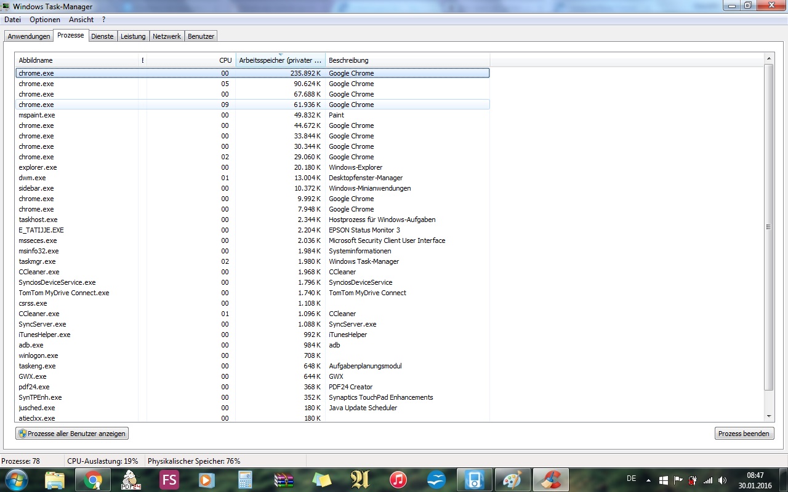The width and height of the screenshot is (788, 492).
Task: Open the Windows Start menu orb
Action: coord(17,480)
